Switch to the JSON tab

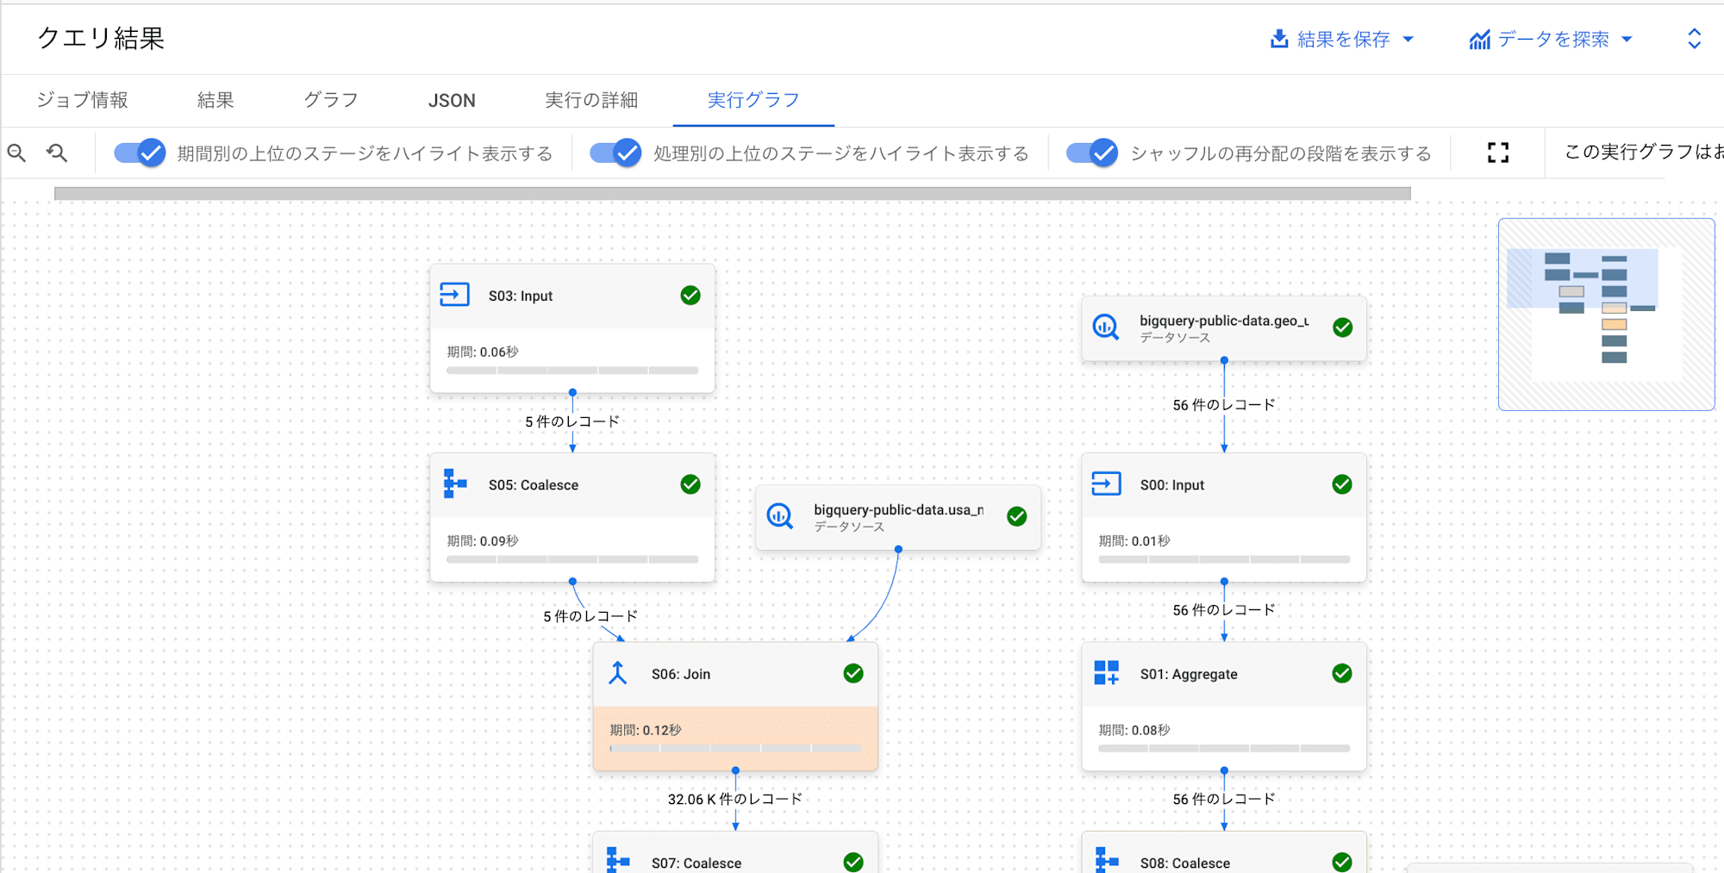452,101
